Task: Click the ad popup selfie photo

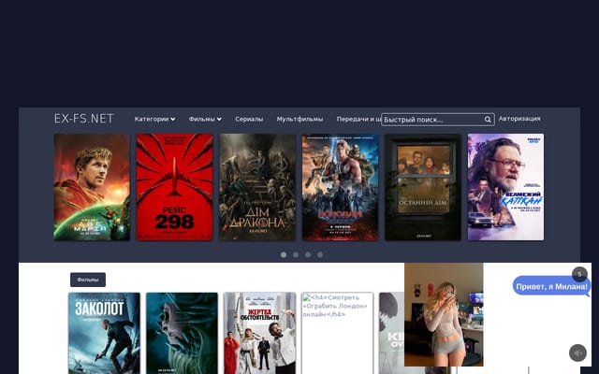Action: point(444,314)
